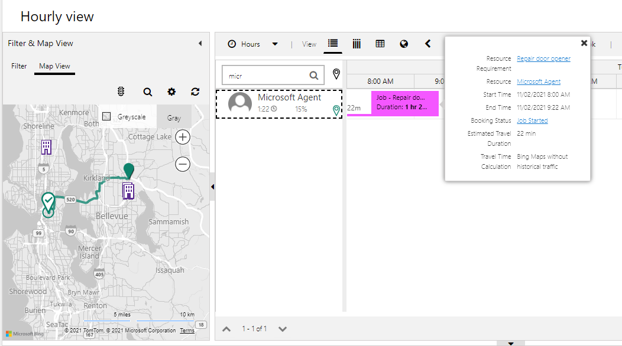Go to previous time period arrow
Image resolution: width=622 pixels, height=346 pixels.
pyautogui.click(x=427, y=44)
